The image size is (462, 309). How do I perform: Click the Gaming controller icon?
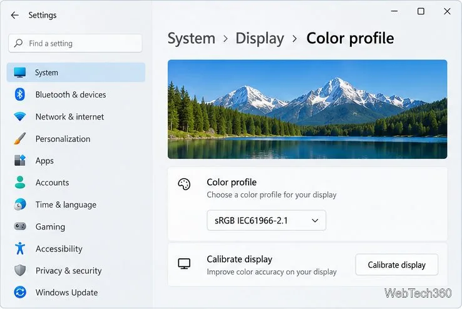[x=20, y=226]
